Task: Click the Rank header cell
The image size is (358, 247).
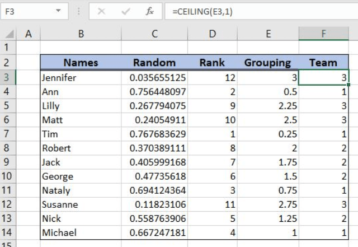Action: (x=213, y=62)
